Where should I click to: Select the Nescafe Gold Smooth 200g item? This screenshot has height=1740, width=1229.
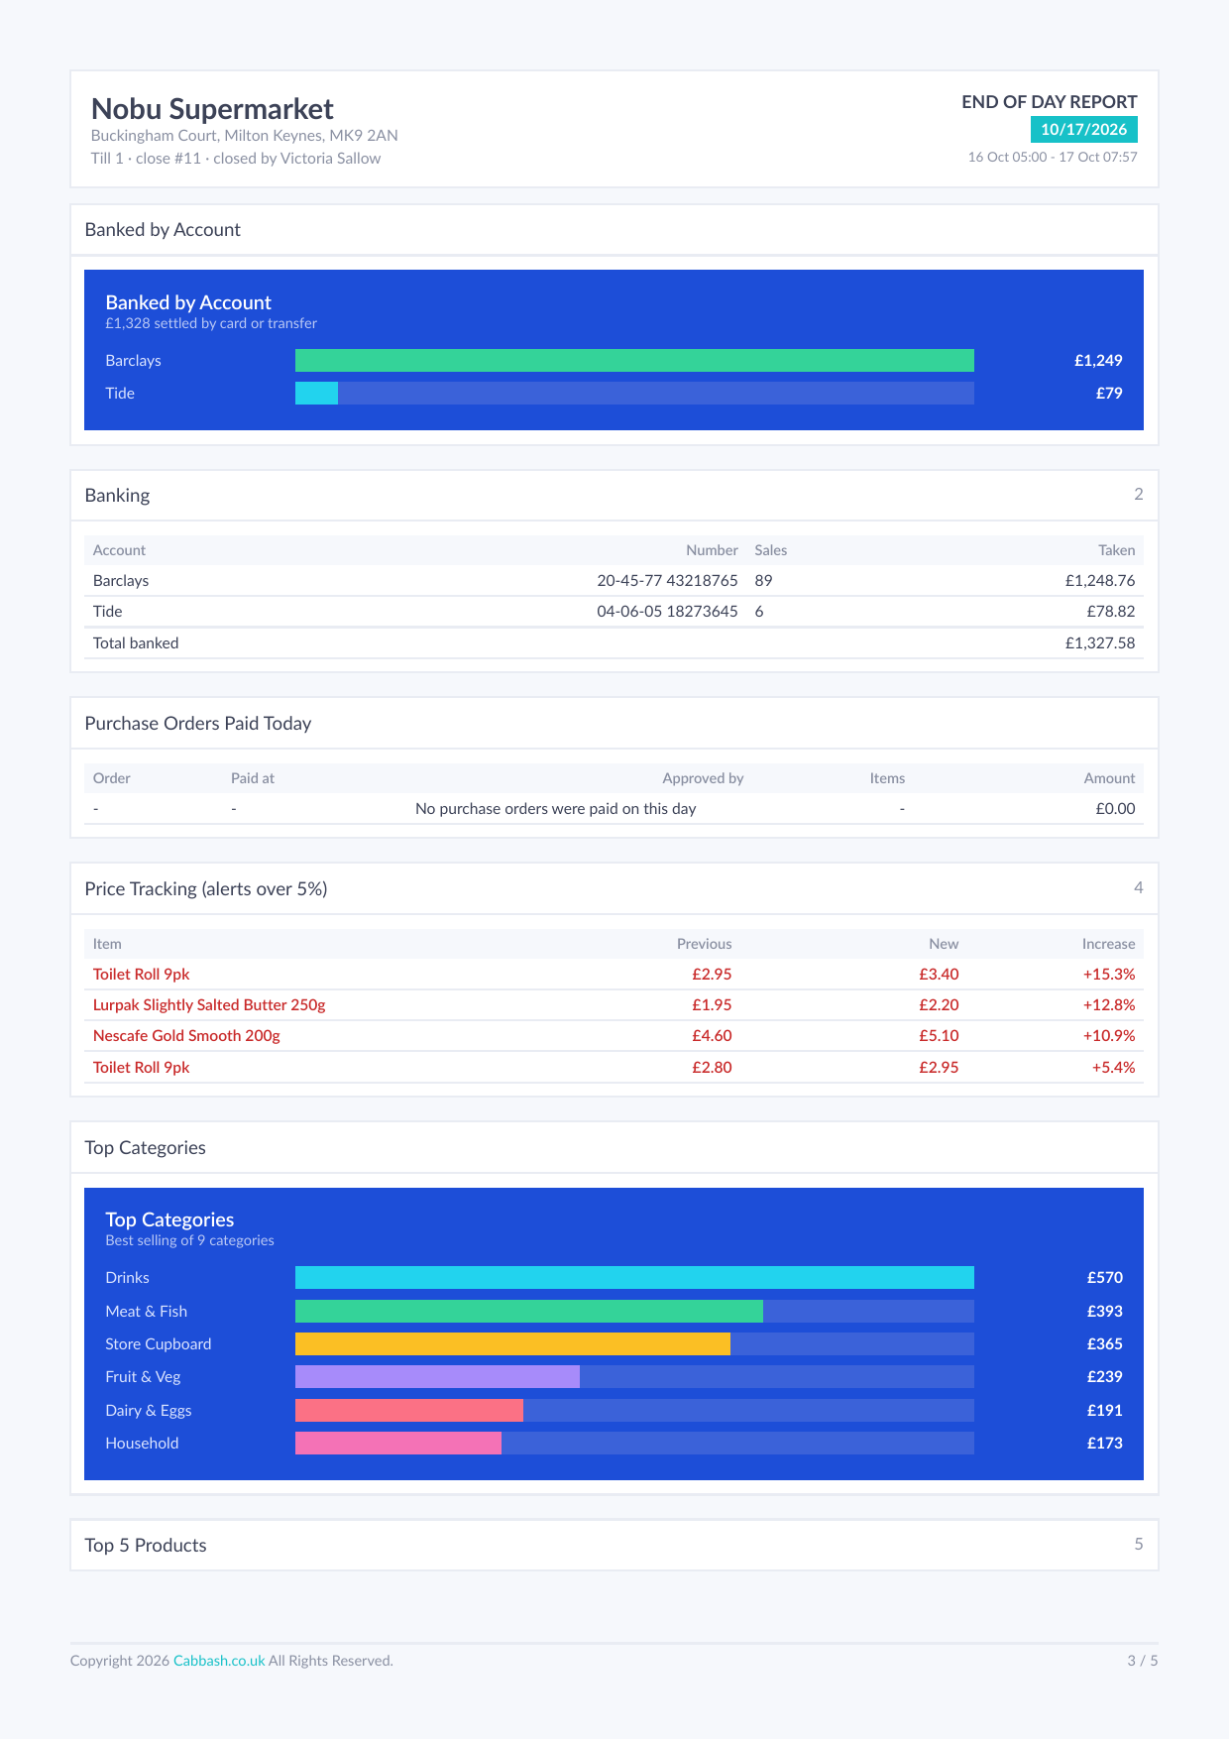click(x=186, y=1036)
